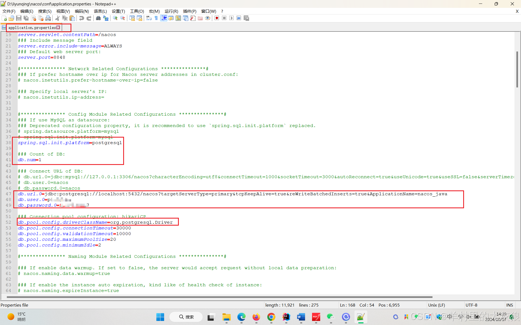Screen dimensions: 521x325
Task: Zoom in using the magnifier icon
Action: [x=115, y=18]
